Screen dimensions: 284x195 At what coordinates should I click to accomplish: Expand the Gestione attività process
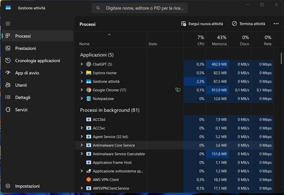coord(81,81)
